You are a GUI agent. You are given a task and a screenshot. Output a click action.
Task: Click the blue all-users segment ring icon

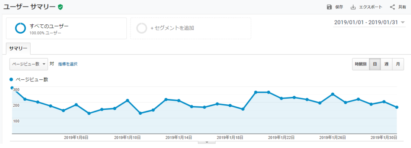pos(20,28)
